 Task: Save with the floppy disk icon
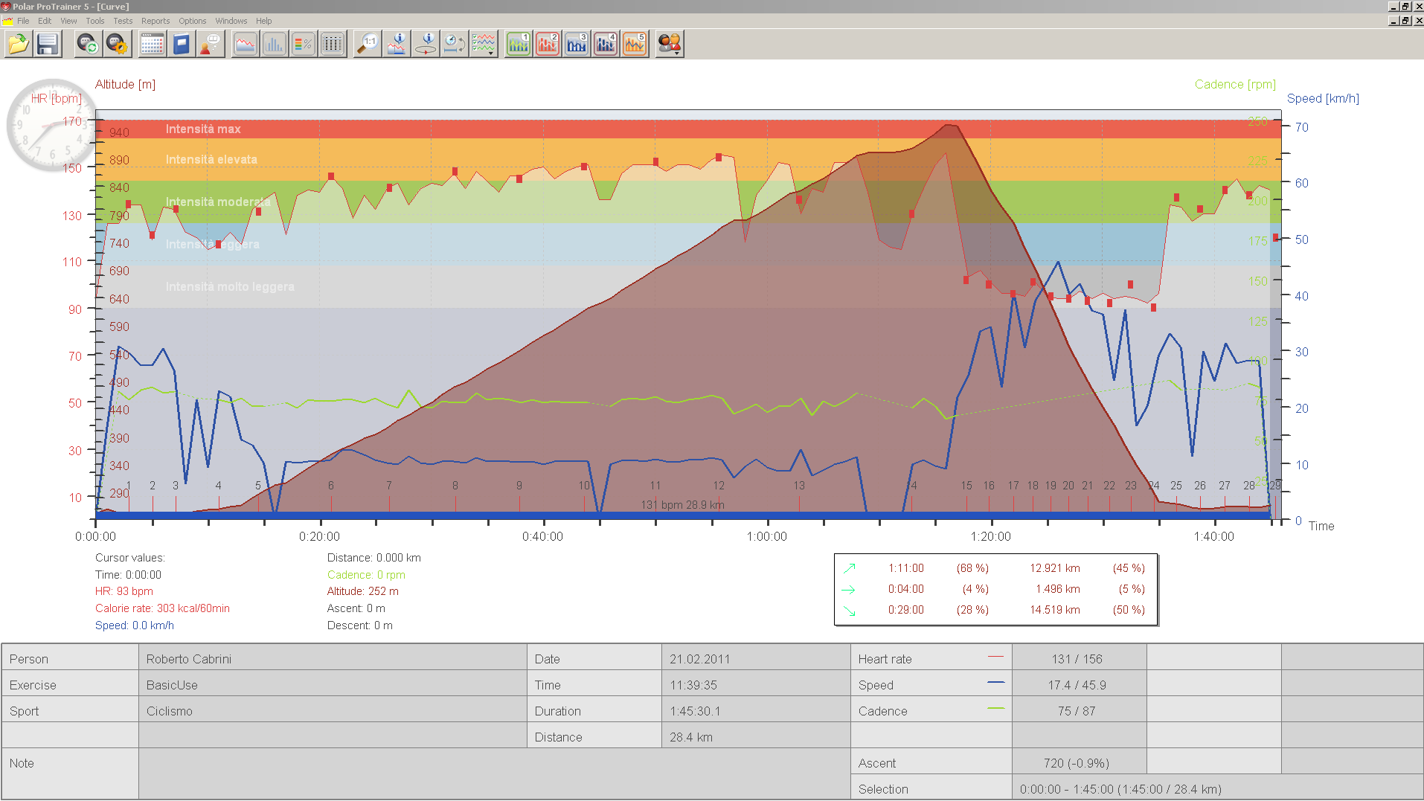pyautogui.click(x=48, y=45)
